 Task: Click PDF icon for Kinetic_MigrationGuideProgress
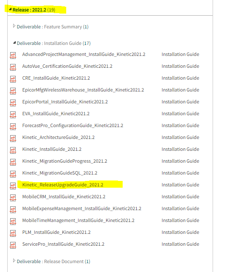(x=13, y=162)
